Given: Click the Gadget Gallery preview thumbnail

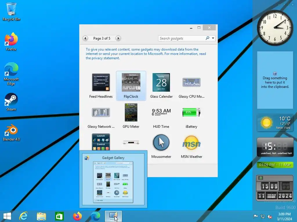Looking at the screenshot, I should tap(113, 182).
